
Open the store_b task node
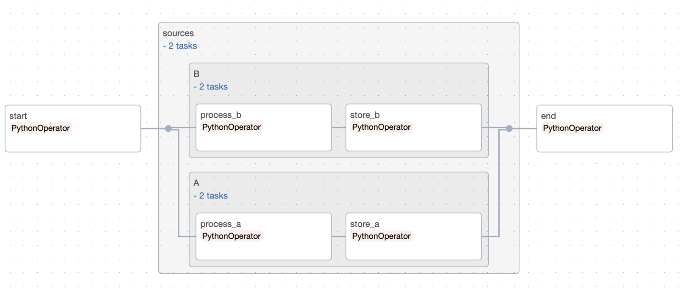414,128
